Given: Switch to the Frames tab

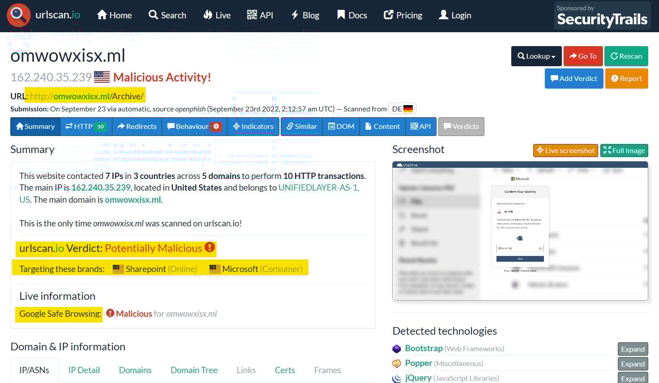Looking at the screenshot, I should pos(327,370).
